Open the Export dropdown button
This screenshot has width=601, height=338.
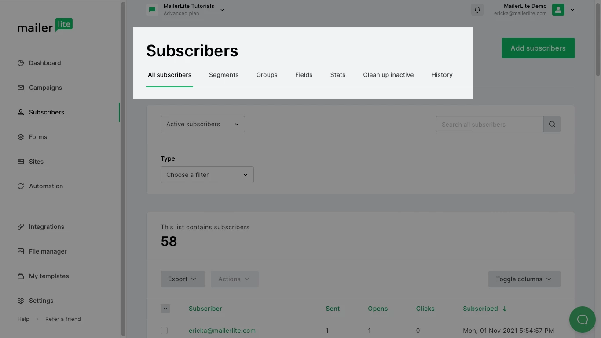point(183,279)
